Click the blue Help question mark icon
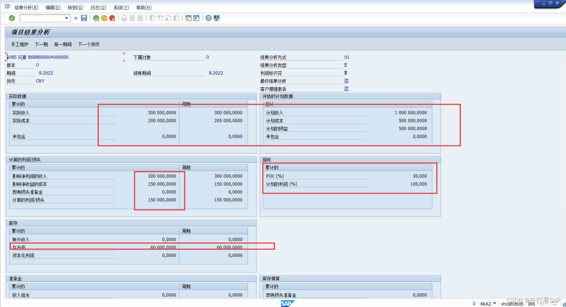Screen dimensions: 566x307 coord(209,18)
